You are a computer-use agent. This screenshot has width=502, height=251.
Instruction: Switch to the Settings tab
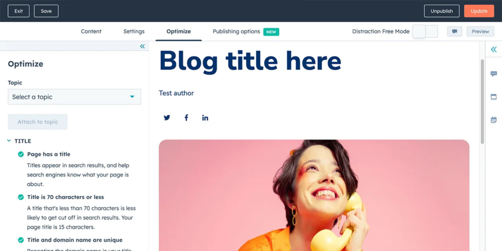[x=134, y=31]
